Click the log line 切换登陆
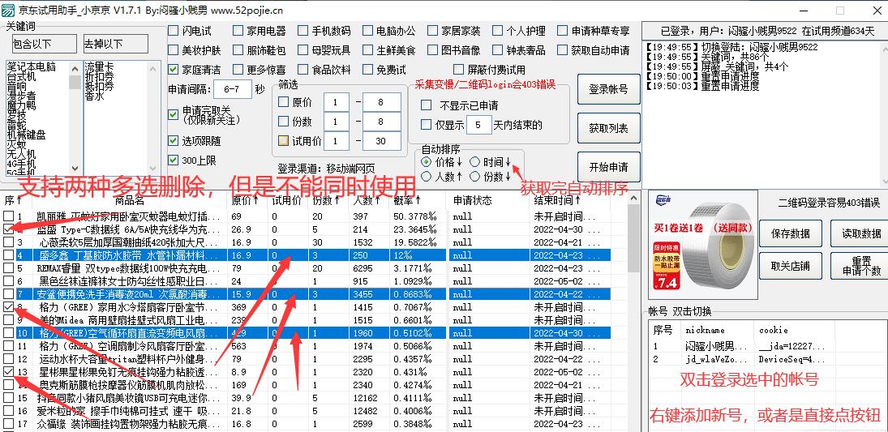This screenshot has height=432, width=888. click(731, 47)
